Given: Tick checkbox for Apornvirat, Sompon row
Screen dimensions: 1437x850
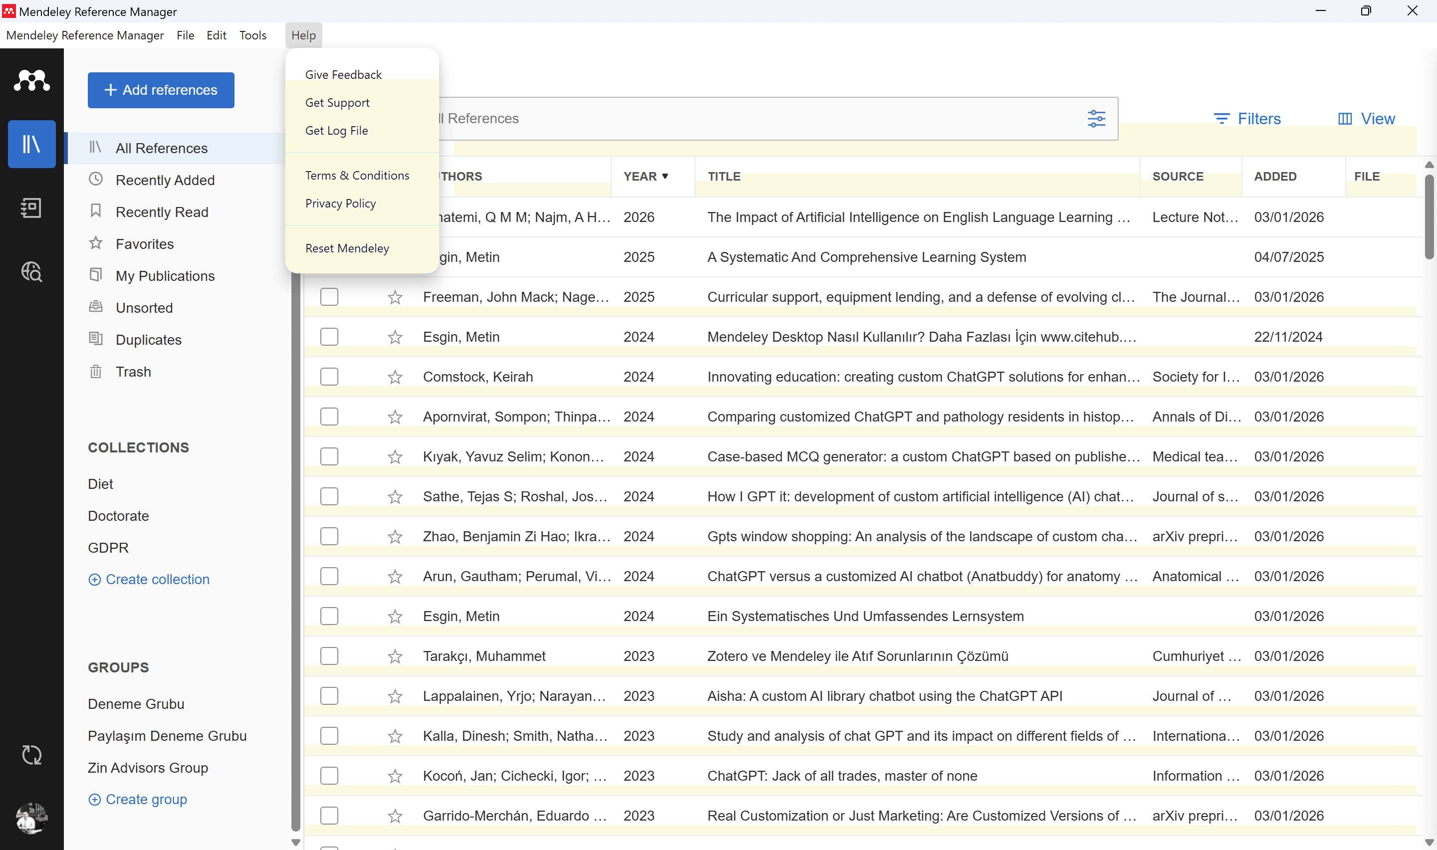Looking at the screenshot, I should pyautogui.click(x=329, y=417).
